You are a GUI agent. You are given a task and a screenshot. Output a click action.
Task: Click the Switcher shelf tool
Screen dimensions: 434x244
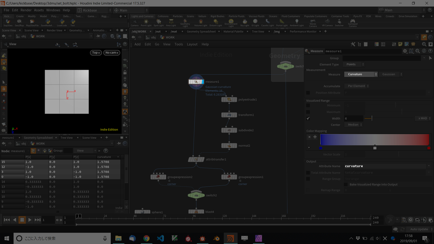coord(339,23)
